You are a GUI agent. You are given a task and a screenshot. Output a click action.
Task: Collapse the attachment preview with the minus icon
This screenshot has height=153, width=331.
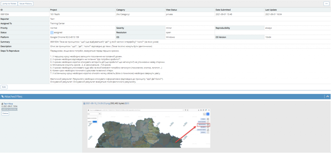pos(128,103)
